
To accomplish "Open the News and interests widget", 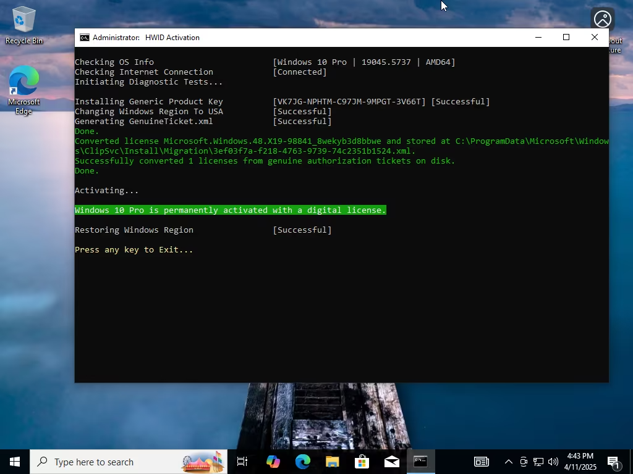I will click(x=481, y=462).
